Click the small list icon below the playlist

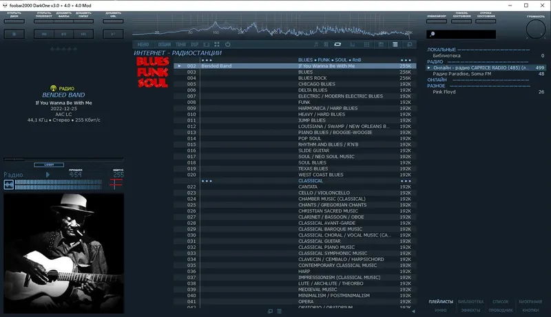(280, 311)
